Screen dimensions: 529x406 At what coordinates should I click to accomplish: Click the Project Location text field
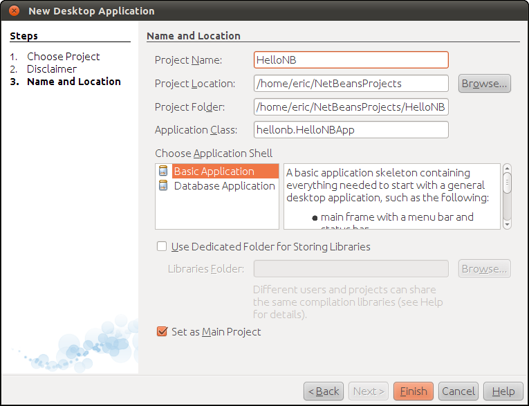pos(351,84)
